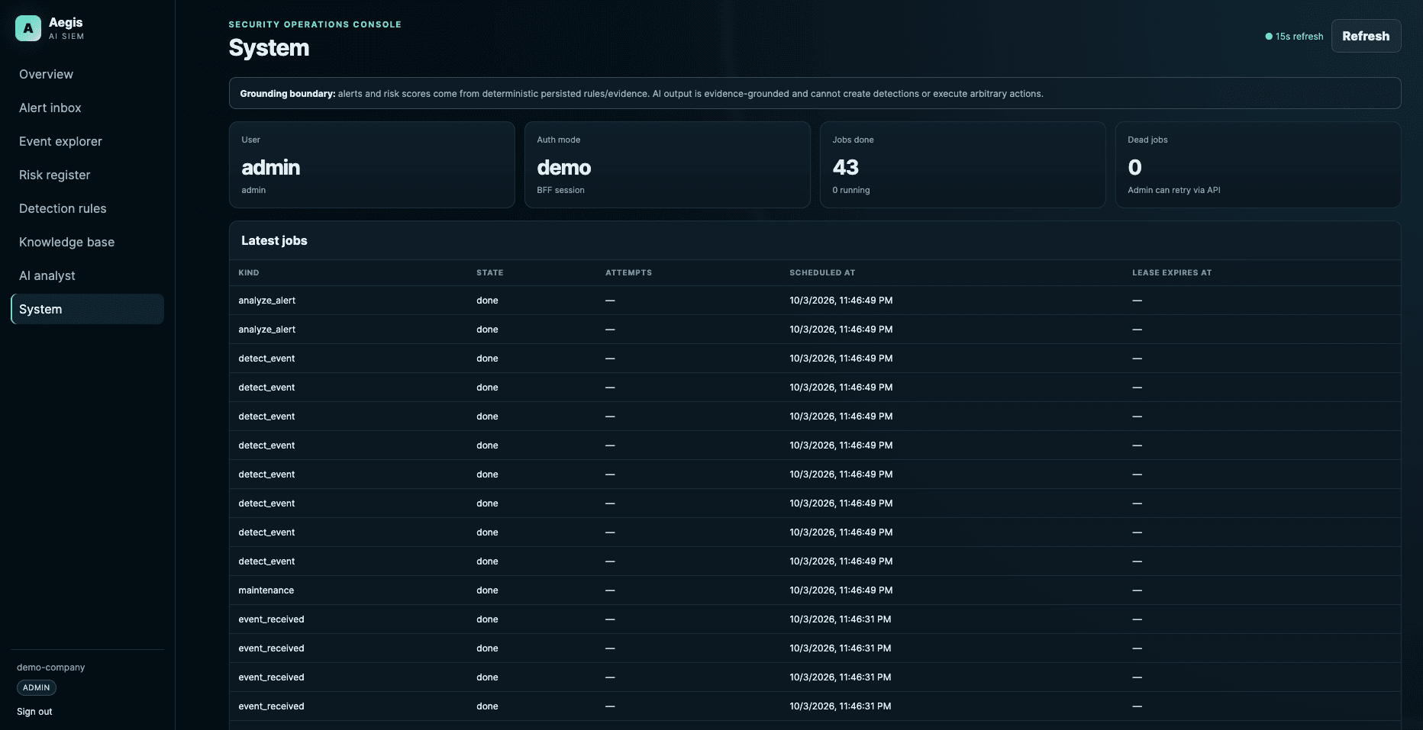1423x730 pixels.
Task: Click the ADMIN role badge
Action: coord(36,687)
